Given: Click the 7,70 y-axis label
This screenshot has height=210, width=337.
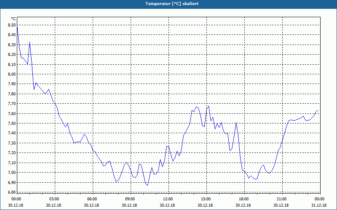Looking at the screenshot, I should 12,104.
